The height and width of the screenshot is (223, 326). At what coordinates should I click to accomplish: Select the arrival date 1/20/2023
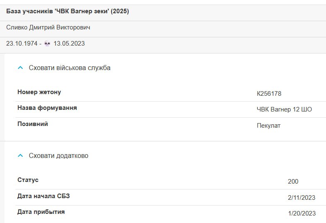coord(302,213)
